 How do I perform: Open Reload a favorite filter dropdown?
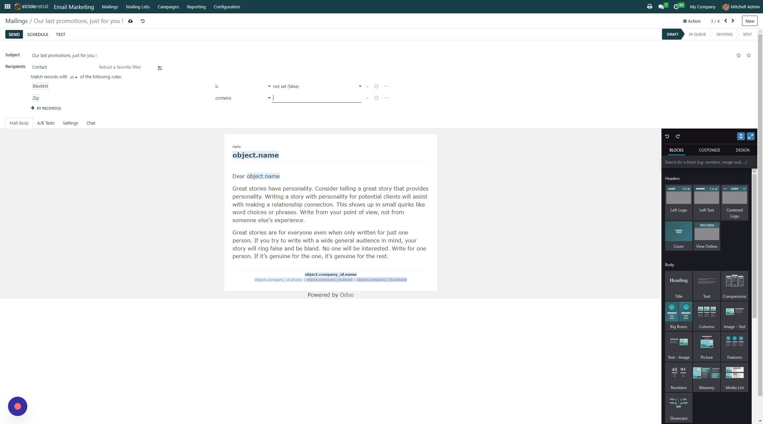coord(127,67)
